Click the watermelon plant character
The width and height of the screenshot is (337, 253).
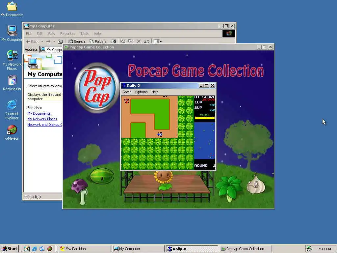(102, 176)
